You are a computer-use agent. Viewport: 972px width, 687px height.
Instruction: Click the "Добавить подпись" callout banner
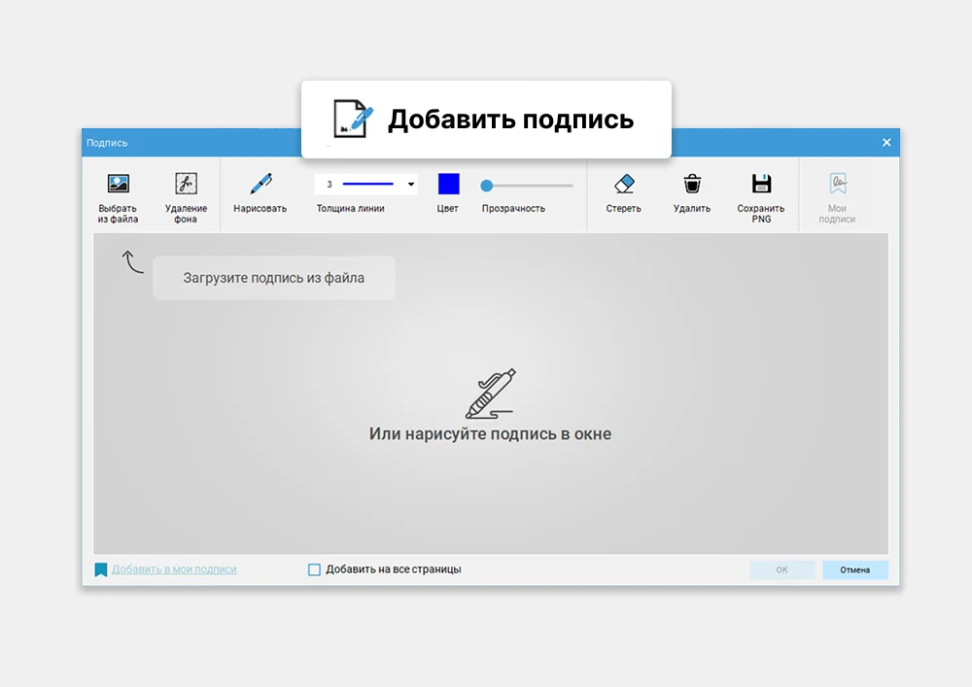pyautogui.click(x=485, y=119)
